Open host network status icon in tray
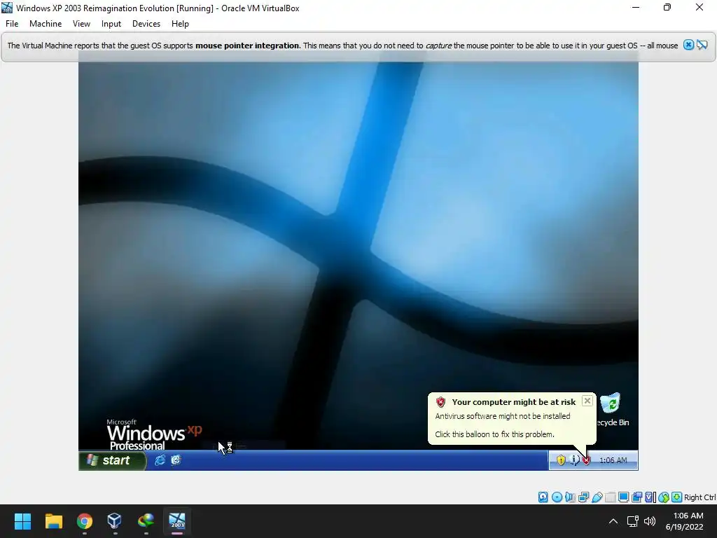Image resolution: width=717 pixels, height=538 pixels. point(633,521)
